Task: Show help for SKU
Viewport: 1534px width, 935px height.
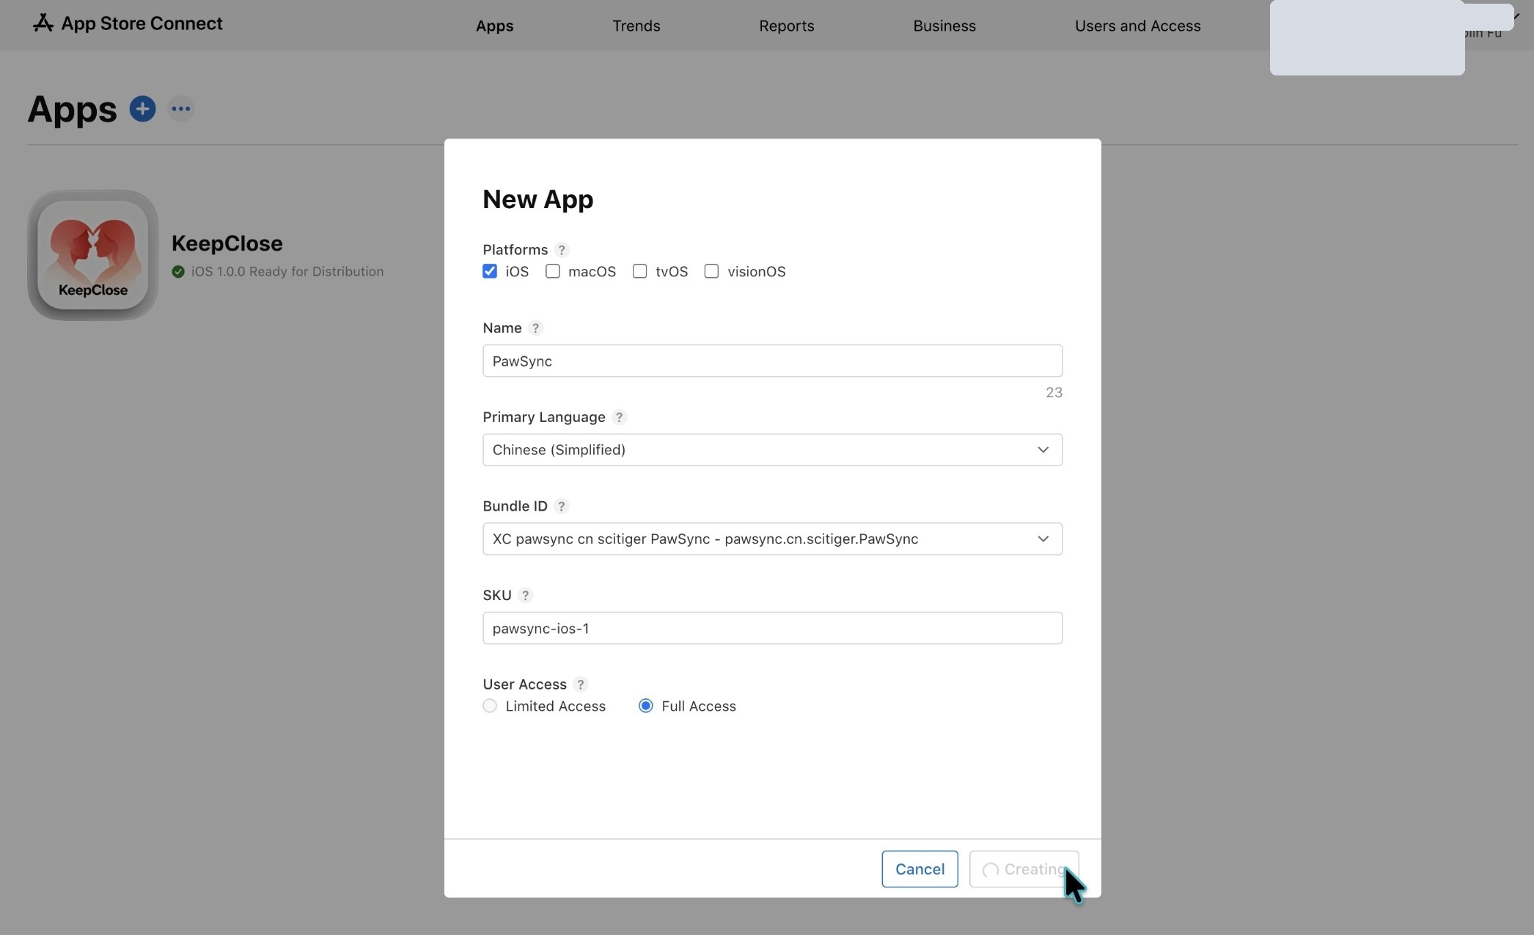Action: pyautogui.click(x=525, y=595)
